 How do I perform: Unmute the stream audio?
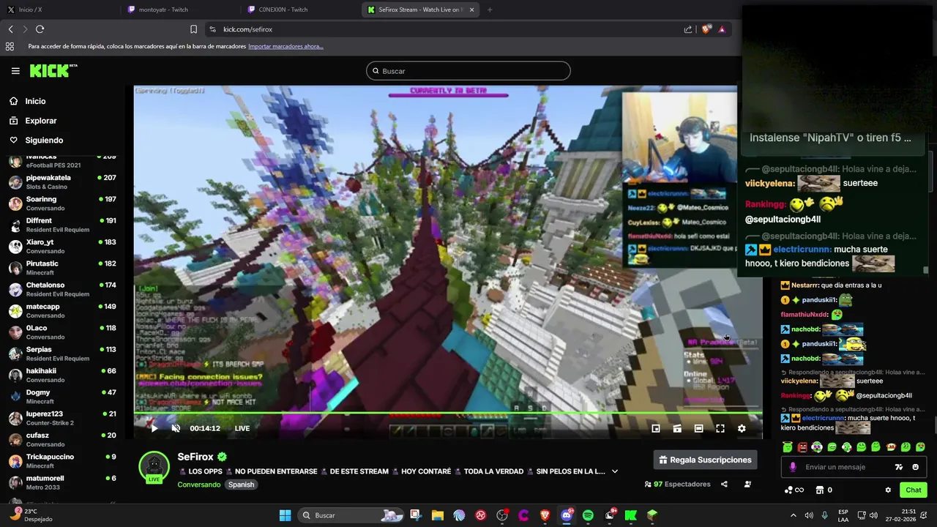click(x=176, y=428)
